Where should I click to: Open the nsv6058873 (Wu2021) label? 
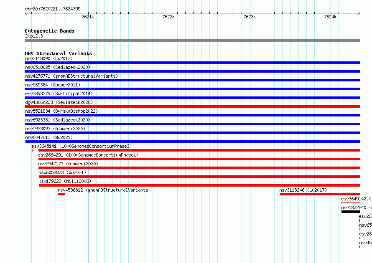(x=62, y=172)
